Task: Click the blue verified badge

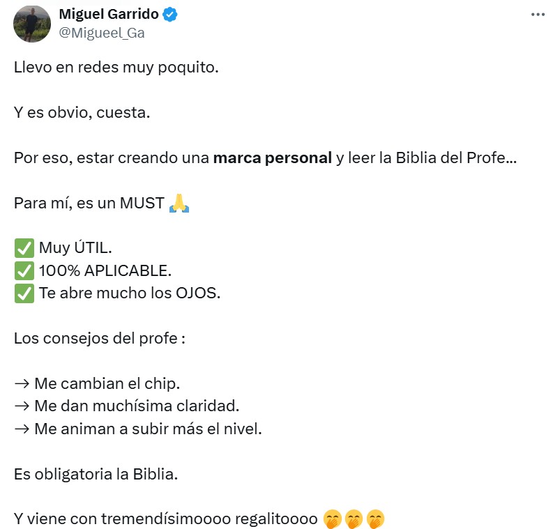Action: pos(170,15)
